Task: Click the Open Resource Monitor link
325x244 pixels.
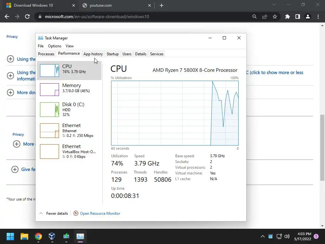Action: 100,213
